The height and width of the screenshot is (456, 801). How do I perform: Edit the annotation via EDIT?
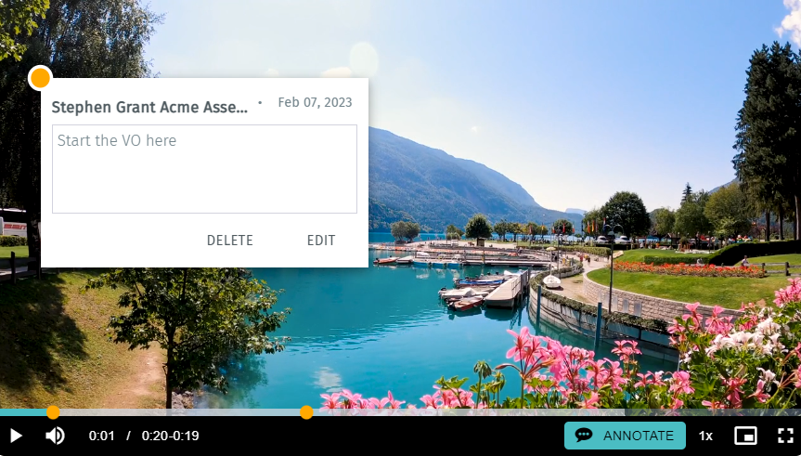(321, 241)
